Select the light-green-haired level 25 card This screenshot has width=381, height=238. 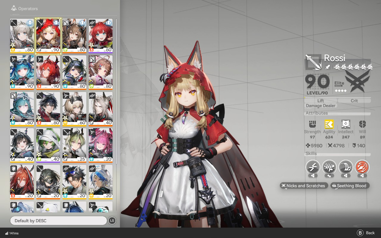click(x=74, y=145)
